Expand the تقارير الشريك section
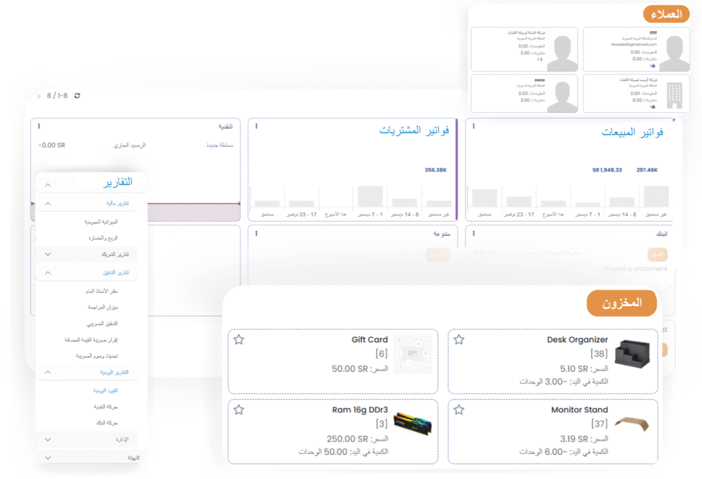Screen dimensions: 702x479 [47, 255]
